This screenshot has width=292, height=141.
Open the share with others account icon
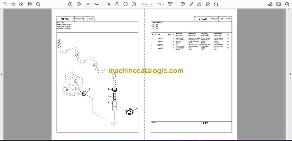click(x=287, y=4)
